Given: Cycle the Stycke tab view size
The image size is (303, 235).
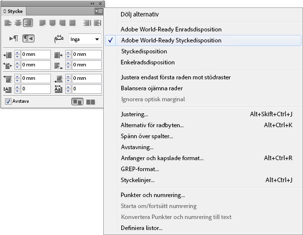Looking at the screenshot, I should [x=5, y=11].
